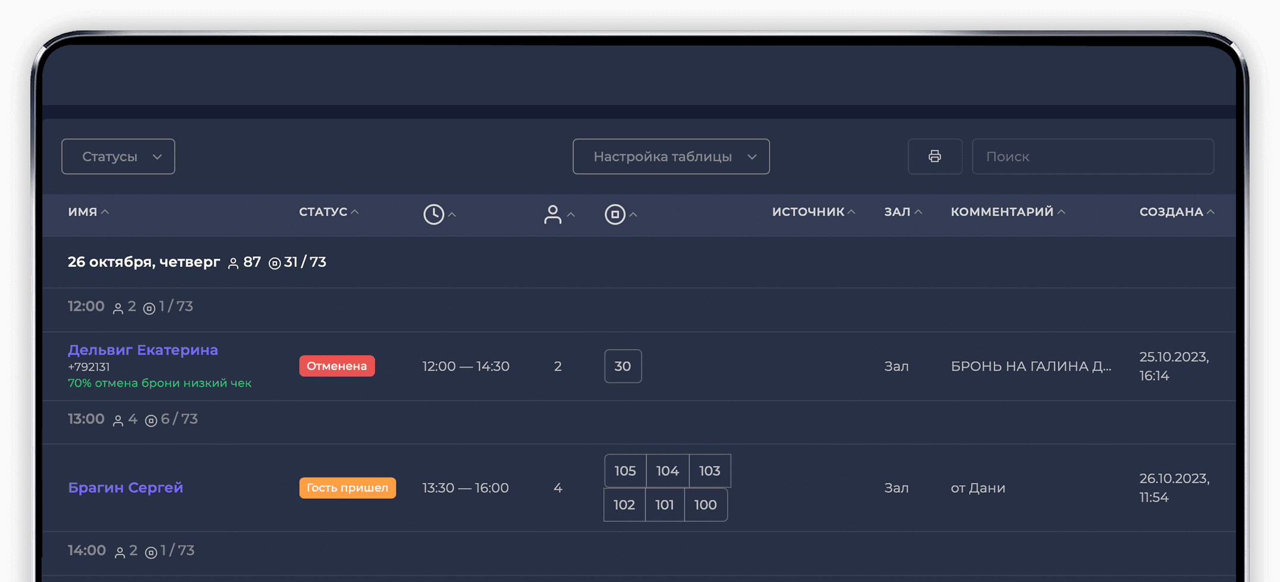Image resolution: width=1280 pixels, height=582 pixels.
Task: Sort by the clock time column icon
Action: tap(435, 214)
